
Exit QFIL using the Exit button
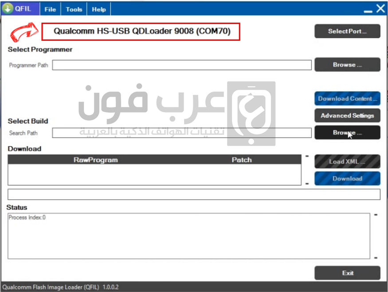(x=347, y=273)
